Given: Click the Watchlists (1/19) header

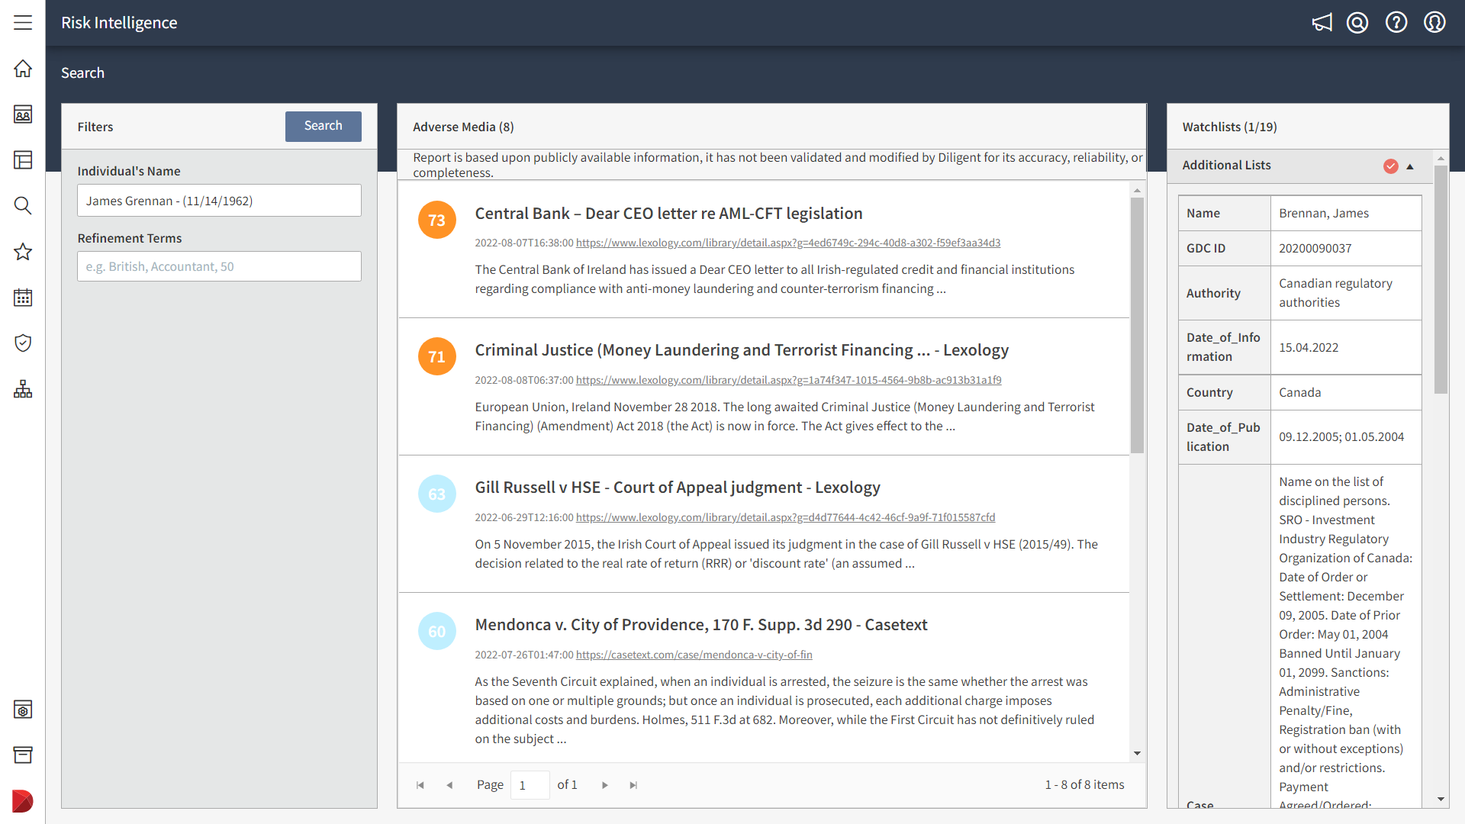Looking at the screenshot, I should [1229, 127].
